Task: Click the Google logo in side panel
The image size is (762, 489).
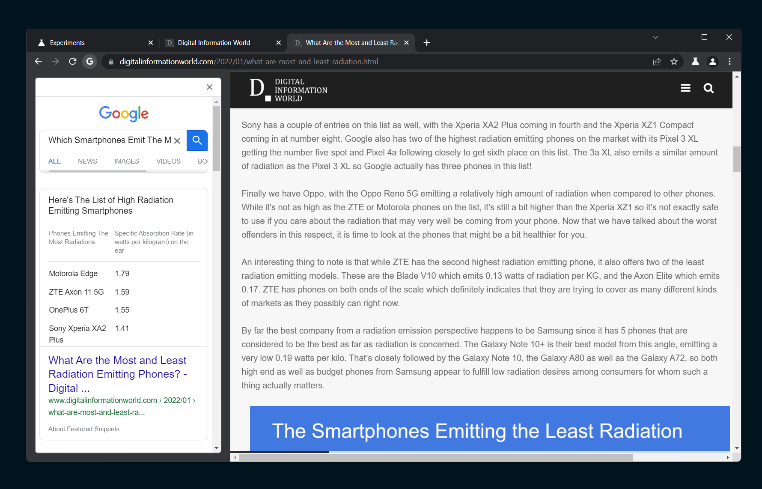Action: [x=124, y=113]
